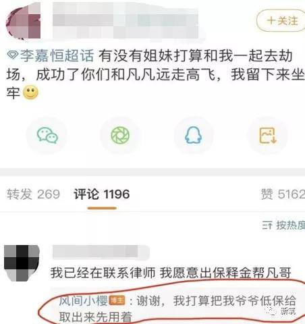Follow the poster with 关注 button

pyautogui.click(x=281, y=21)
